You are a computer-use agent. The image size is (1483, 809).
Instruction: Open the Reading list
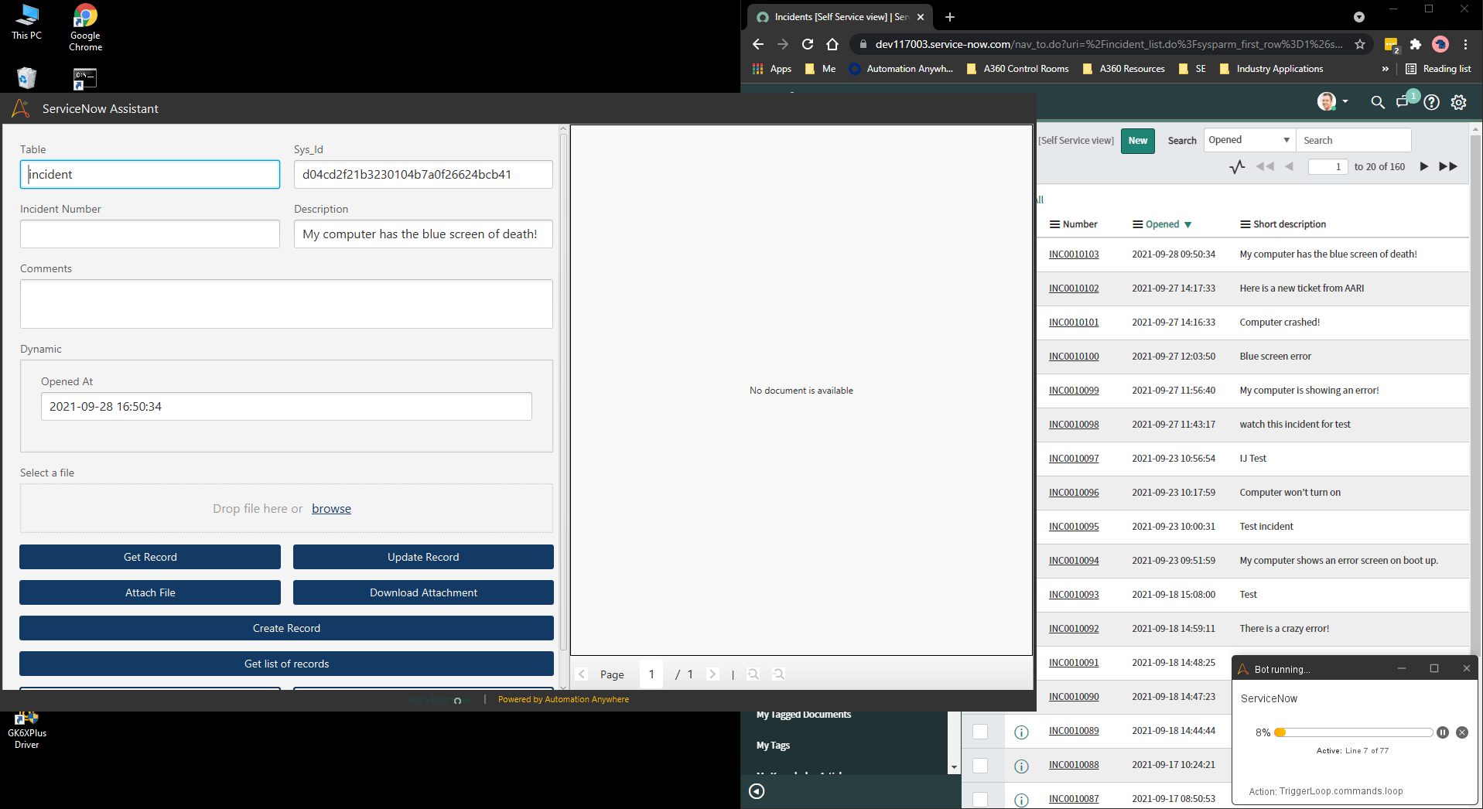pyautogui.click(x=1438, y=69)
